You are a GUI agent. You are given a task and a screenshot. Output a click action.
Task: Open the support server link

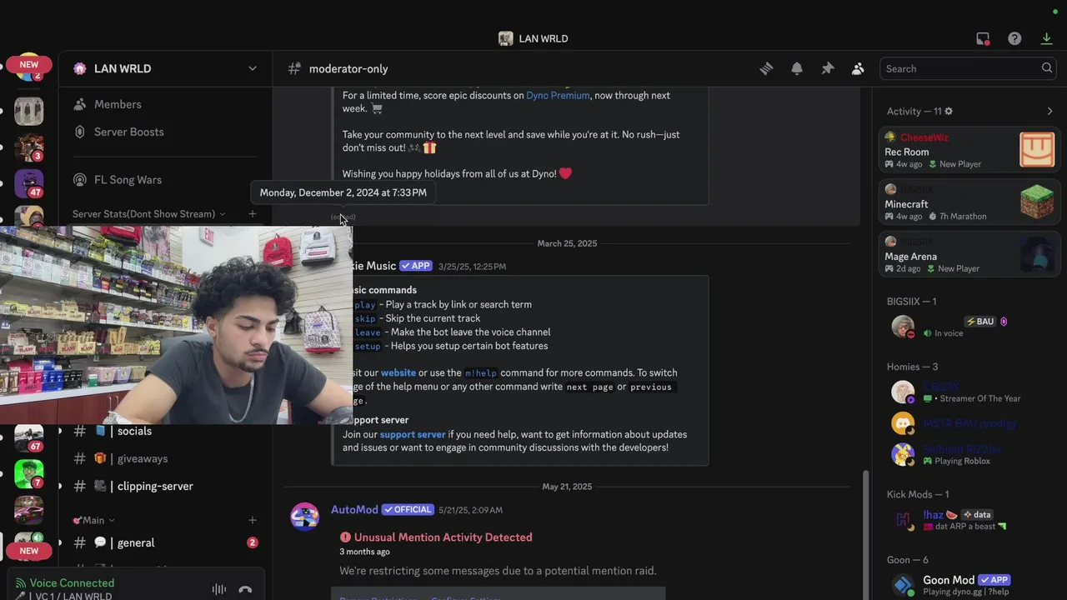pyautogui.click(x=413, y=435)
